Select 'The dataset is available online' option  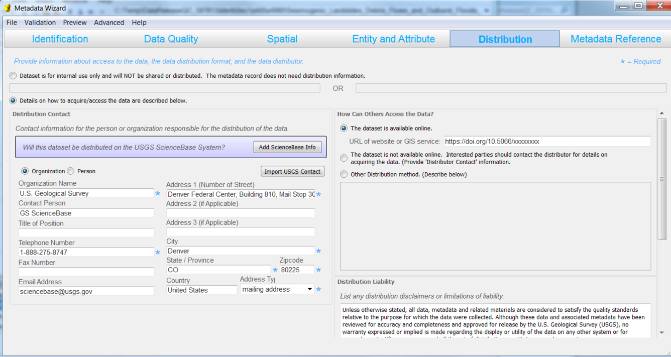point(344,129)
